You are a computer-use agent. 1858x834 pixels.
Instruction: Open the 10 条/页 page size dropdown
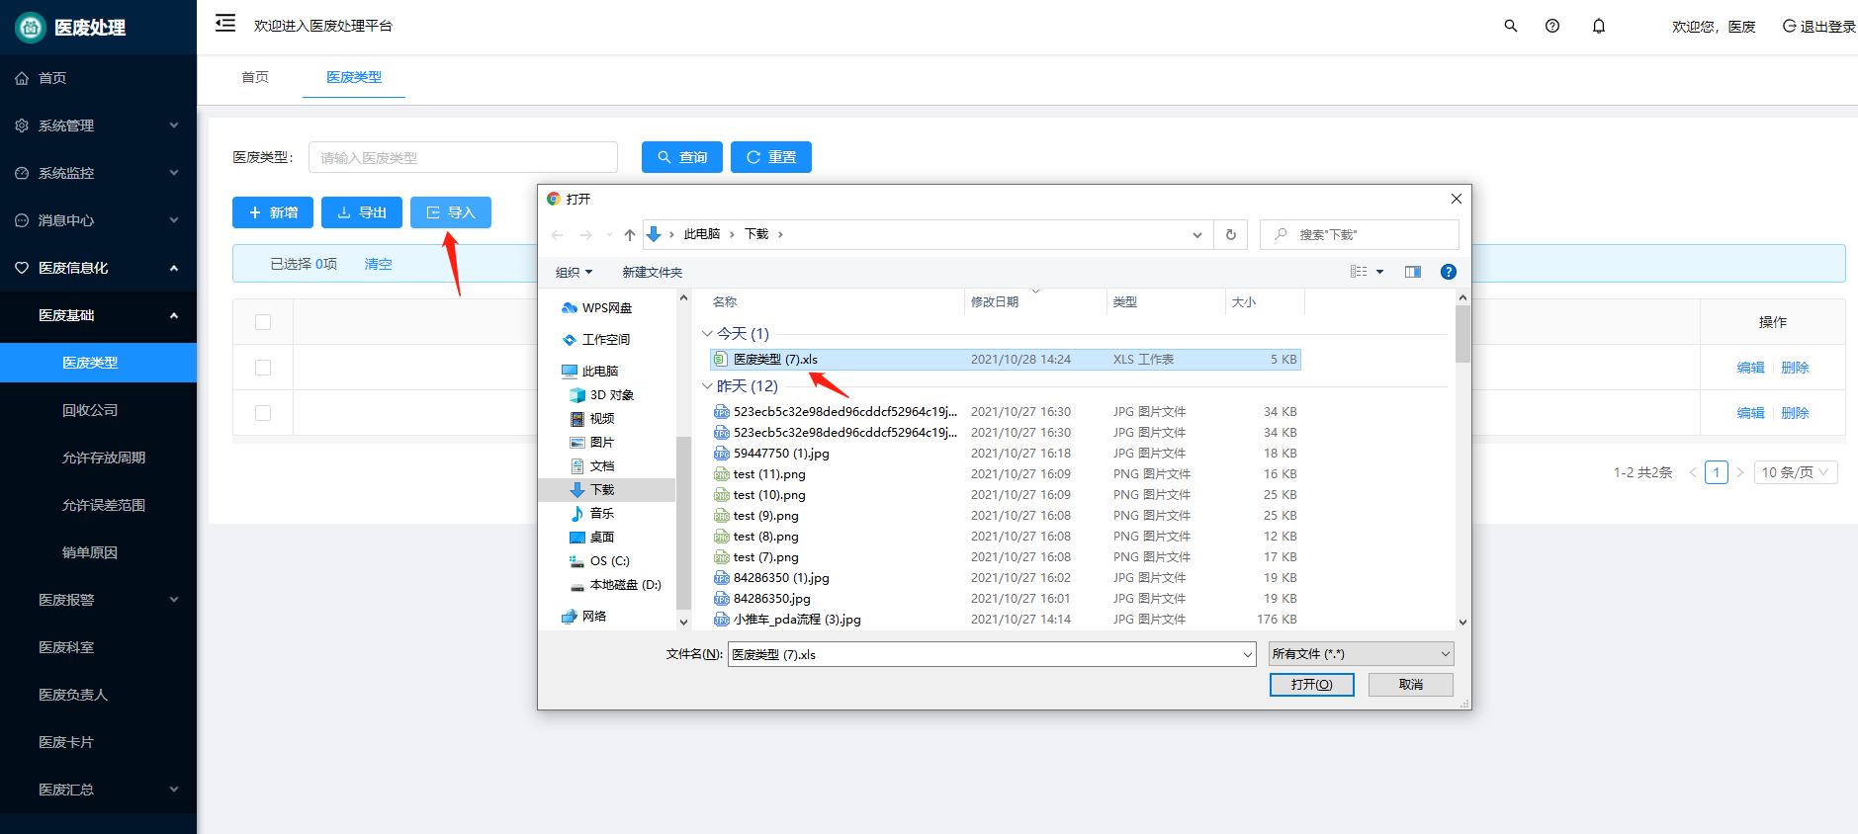click(1797, 472)
